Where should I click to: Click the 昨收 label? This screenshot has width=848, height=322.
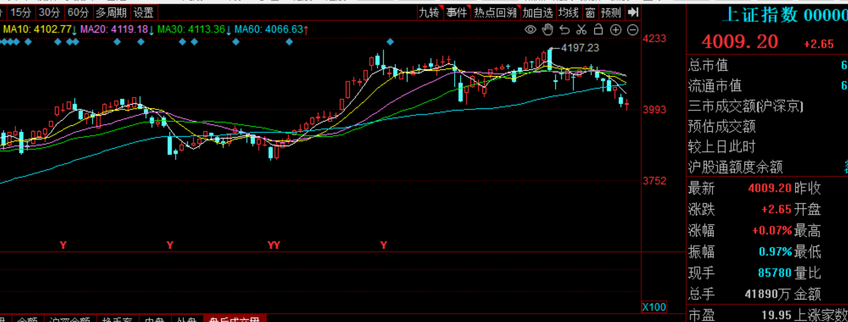click(x=808, y=188)
